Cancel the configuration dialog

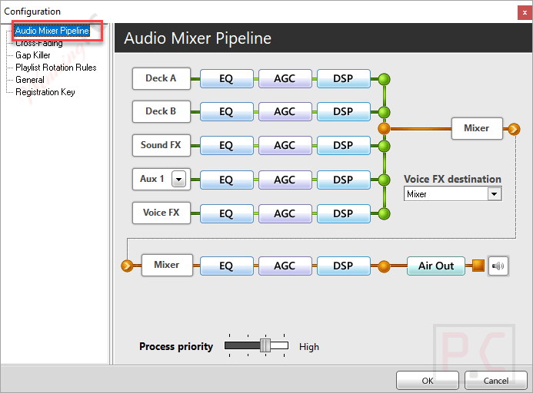(496, 381)
